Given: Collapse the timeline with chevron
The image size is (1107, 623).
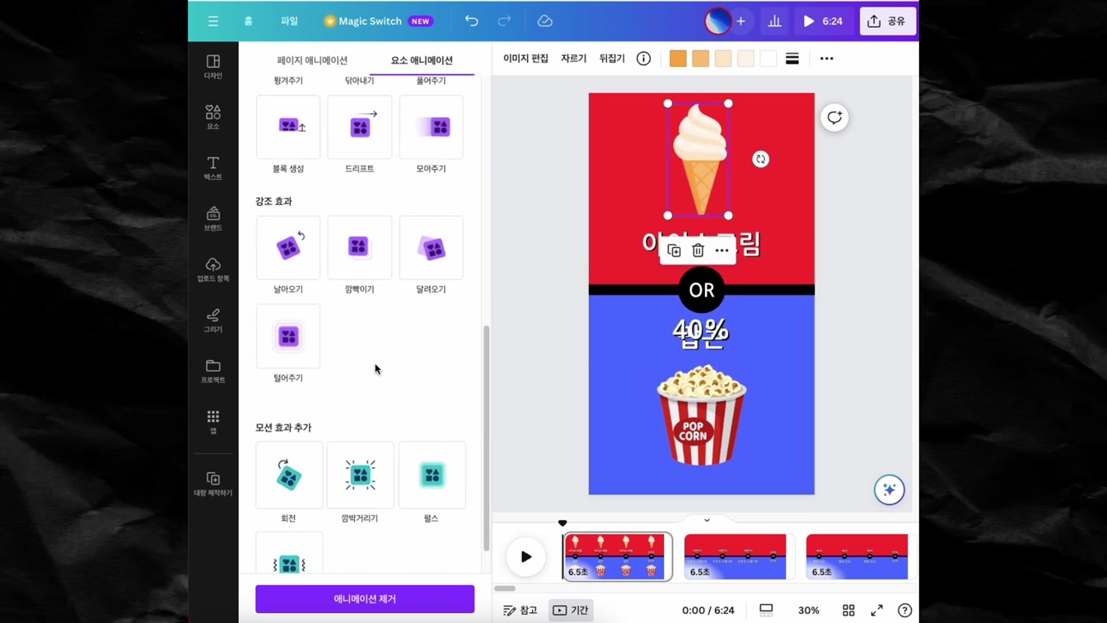Looking at the screenshot, I should (707, 520).
